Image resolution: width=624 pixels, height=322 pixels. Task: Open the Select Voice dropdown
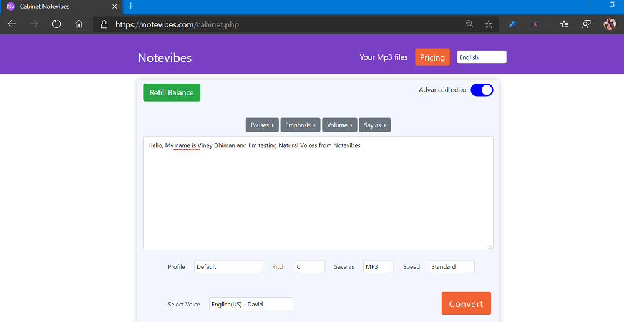tap(251, 304)
